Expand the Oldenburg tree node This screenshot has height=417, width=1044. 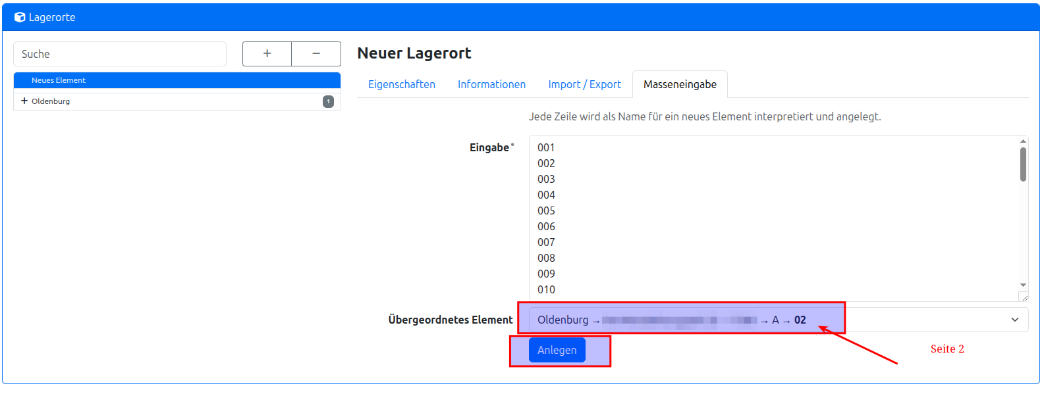[x=24, y=101]
